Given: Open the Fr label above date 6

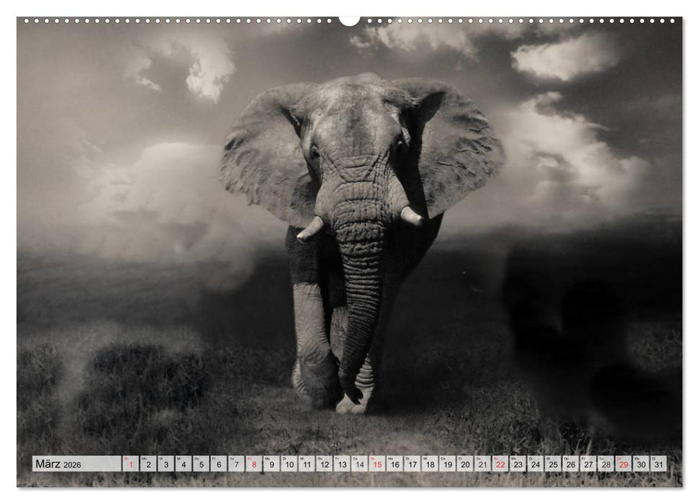Looking at the screenshot, I should click(213, 459).
